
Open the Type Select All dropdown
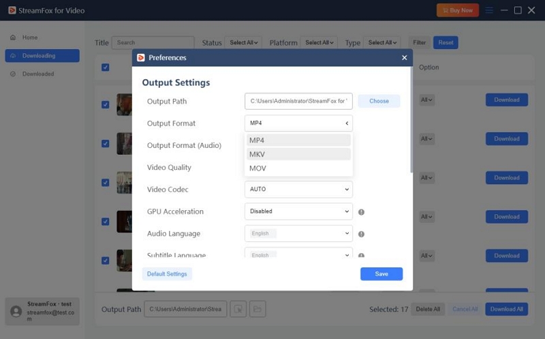[x=382, y=42]
